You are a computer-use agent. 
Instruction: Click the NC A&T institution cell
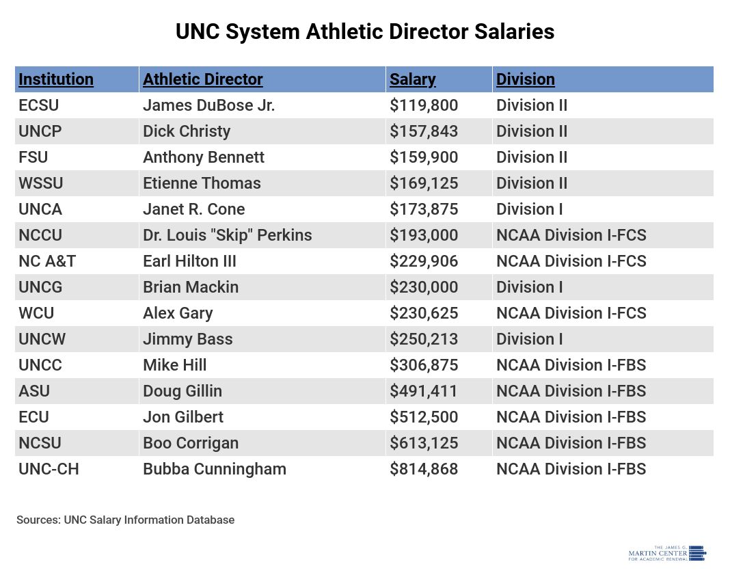(46, 261)
